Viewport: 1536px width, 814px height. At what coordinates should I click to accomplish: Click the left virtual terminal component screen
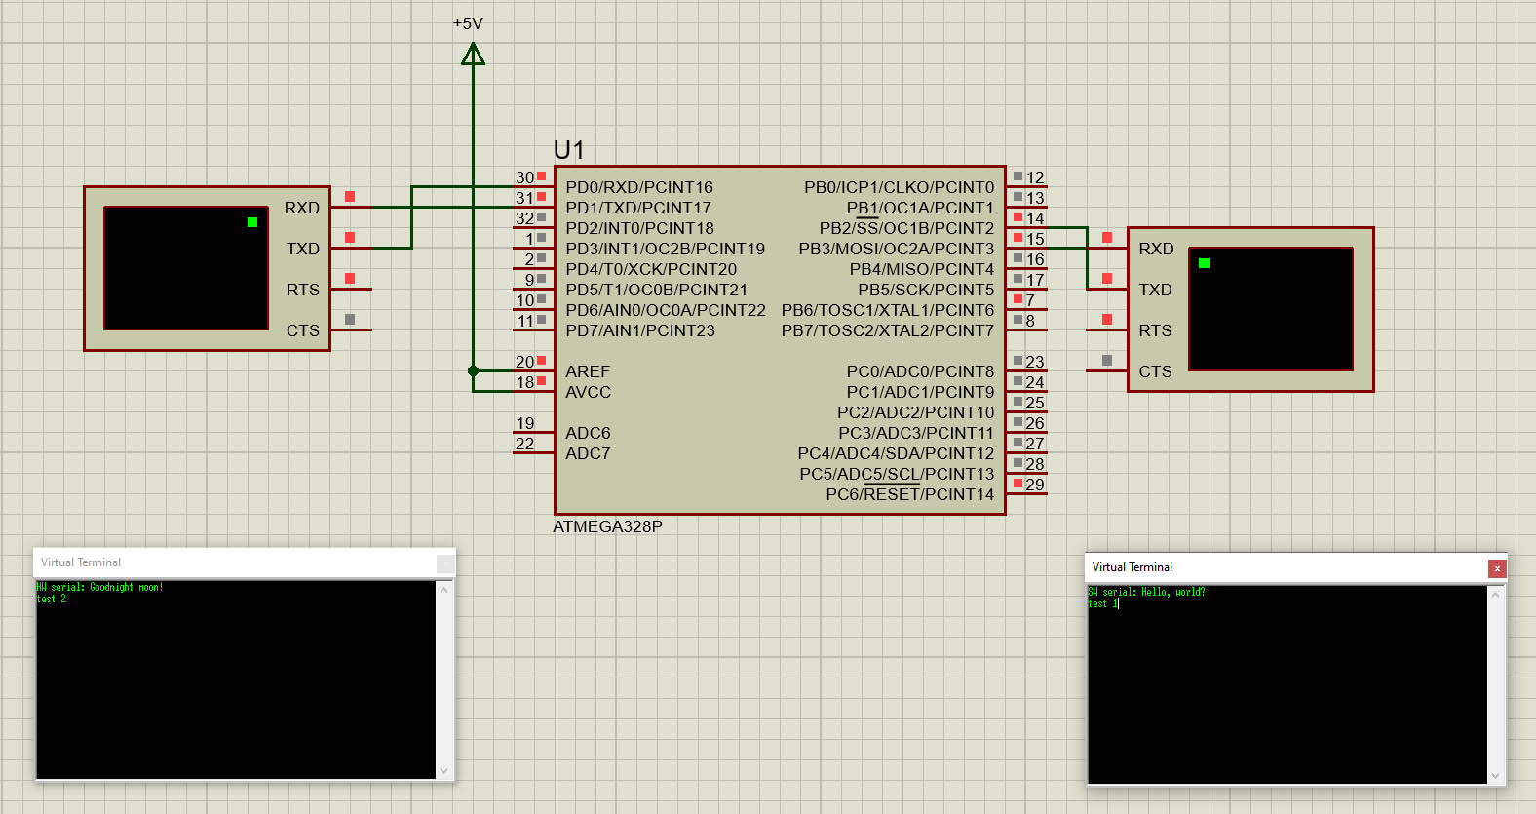click(185, 268)
